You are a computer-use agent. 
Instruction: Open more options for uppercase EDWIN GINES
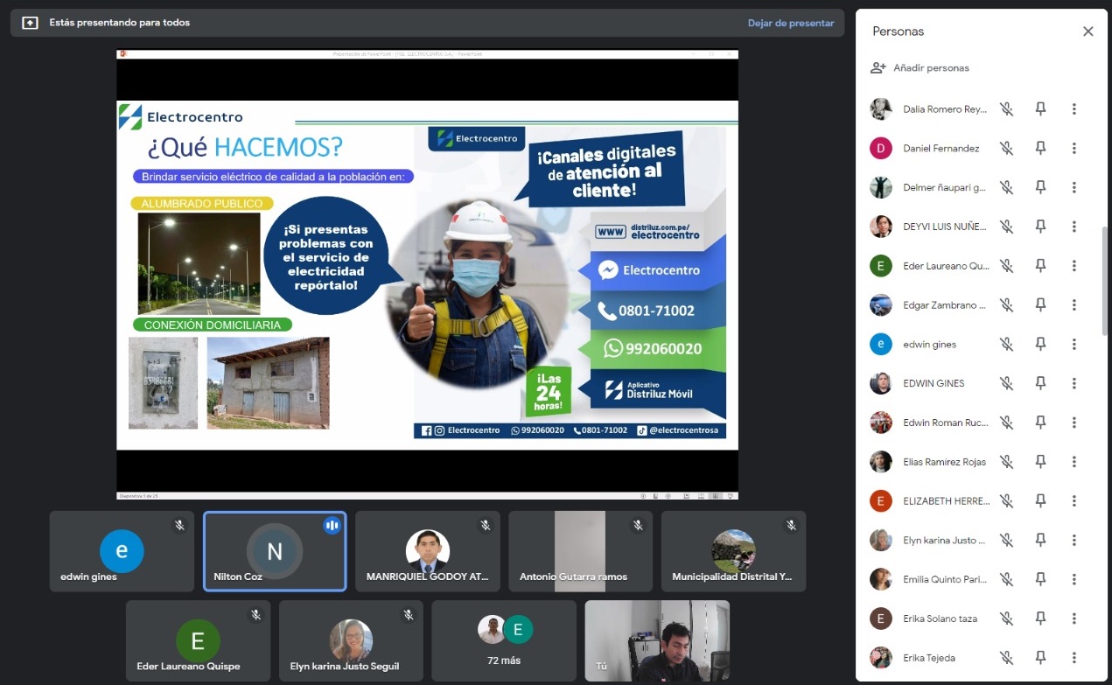(x=1074, y=383)
